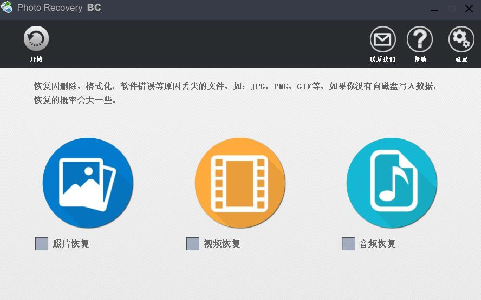Click the 设置 label under gears
Viewport: 481px width, 300px height.
click(x=461, y=59)
